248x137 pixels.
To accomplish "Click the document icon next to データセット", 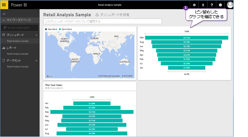I will (x=4, y=60).
